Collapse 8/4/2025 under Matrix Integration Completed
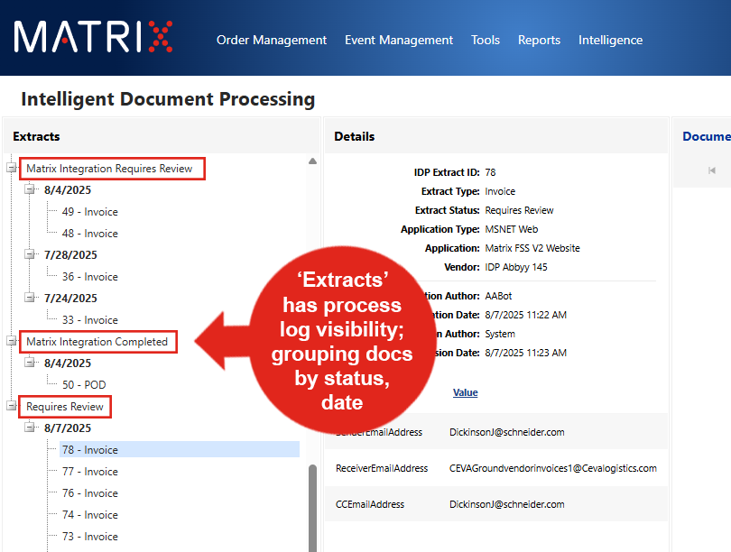 pos(30,363)
